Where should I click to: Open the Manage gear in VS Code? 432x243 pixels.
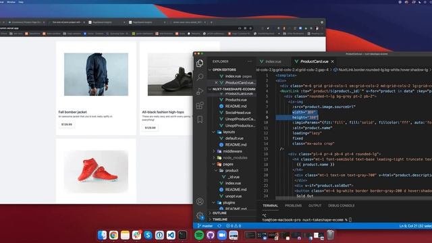point(200,216)
